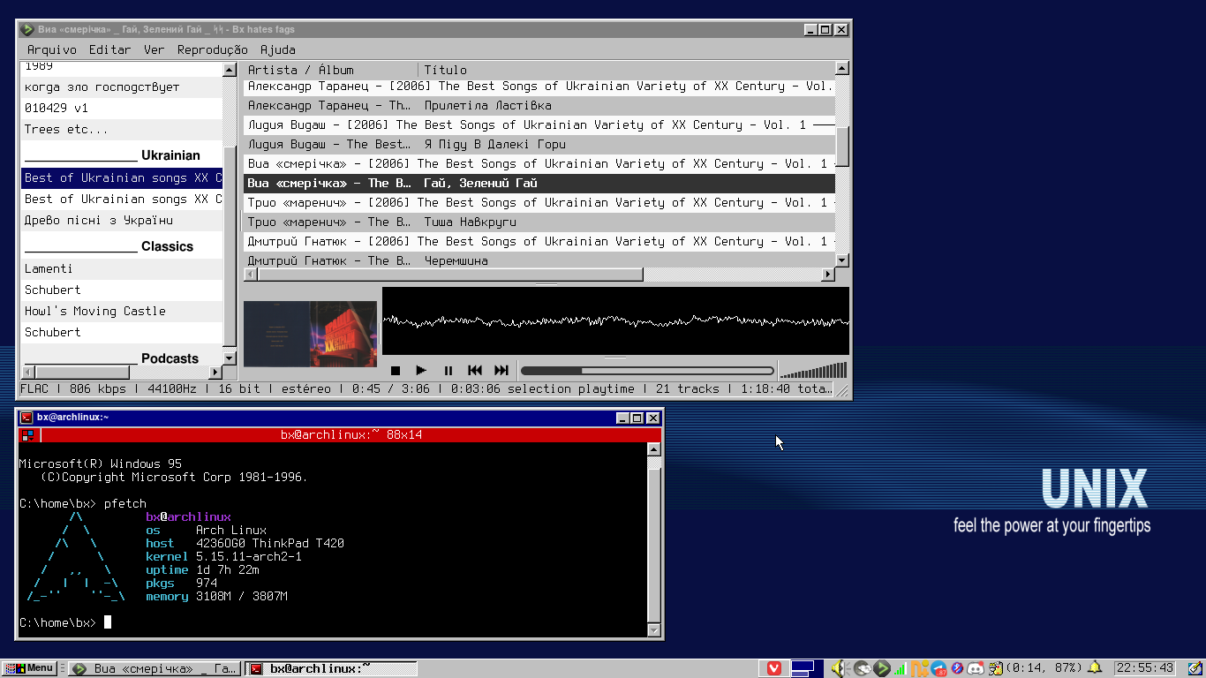Adjust the volume bar in the player
Viewport: 1206px width, 678px height.
tap(813, 371)
